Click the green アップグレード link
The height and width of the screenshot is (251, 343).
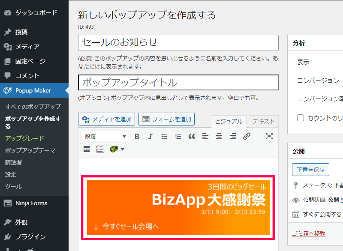(25, 138)
